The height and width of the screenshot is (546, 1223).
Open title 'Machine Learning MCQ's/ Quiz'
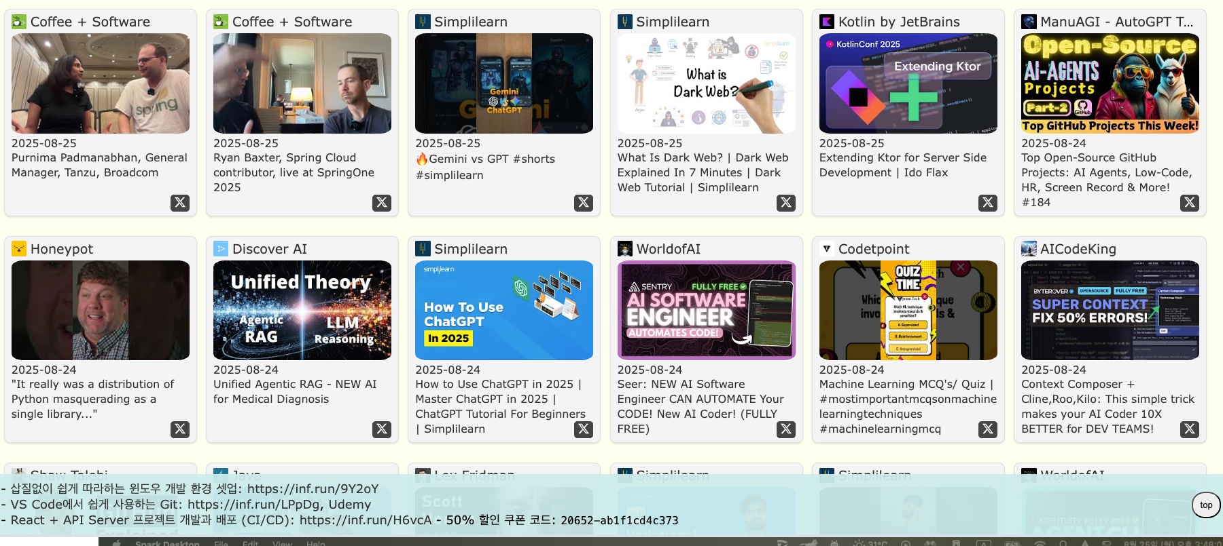click(908, 406)
